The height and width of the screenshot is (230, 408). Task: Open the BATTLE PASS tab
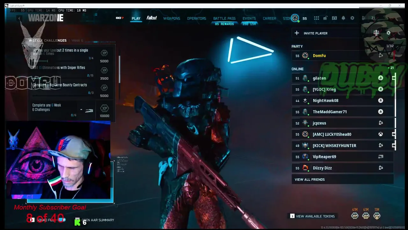tap(224, 19)
